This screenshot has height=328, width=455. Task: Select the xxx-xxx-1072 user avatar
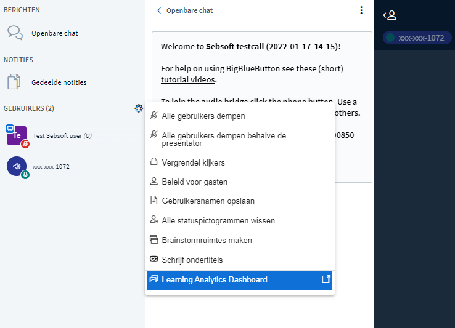pos(17,166)
